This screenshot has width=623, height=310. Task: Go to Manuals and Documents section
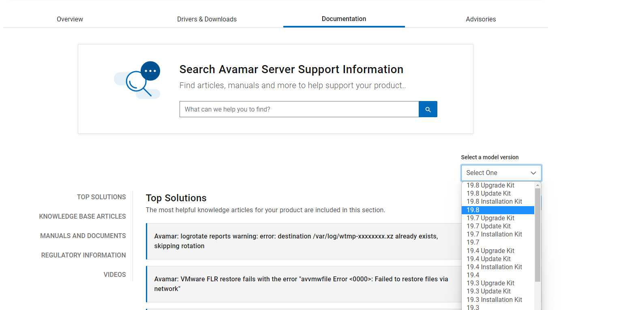83,236
